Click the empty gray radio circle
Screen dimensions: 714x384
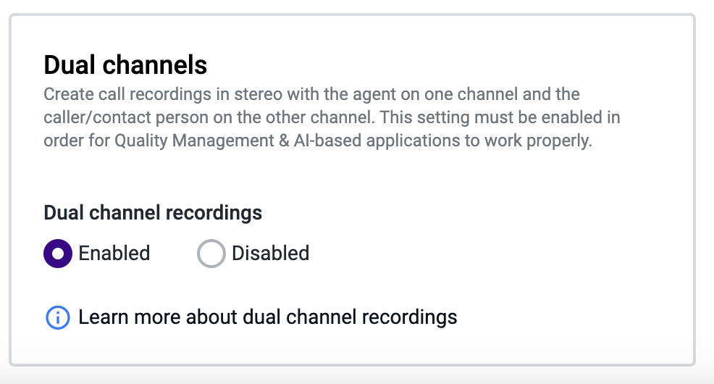tap(211, 254)
